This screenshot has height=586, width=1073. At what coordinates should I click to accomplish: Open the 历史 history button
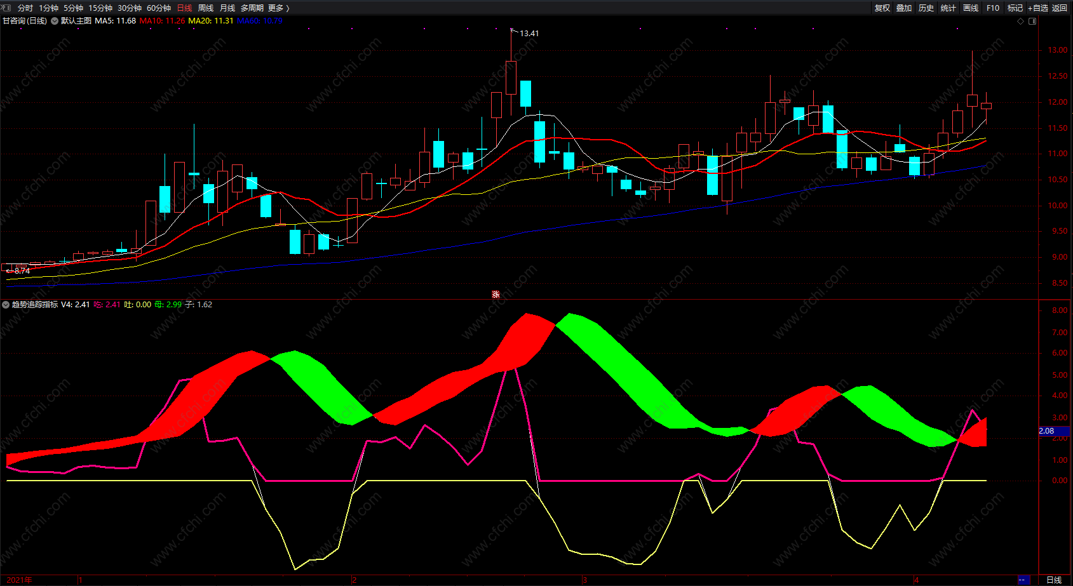point(926,8)
